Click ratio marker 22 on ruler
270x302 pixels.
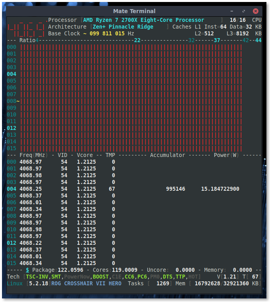click(x=137, y=40)
